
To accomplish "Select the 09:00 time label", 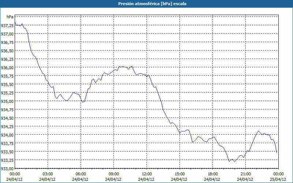I will [114, 174].
